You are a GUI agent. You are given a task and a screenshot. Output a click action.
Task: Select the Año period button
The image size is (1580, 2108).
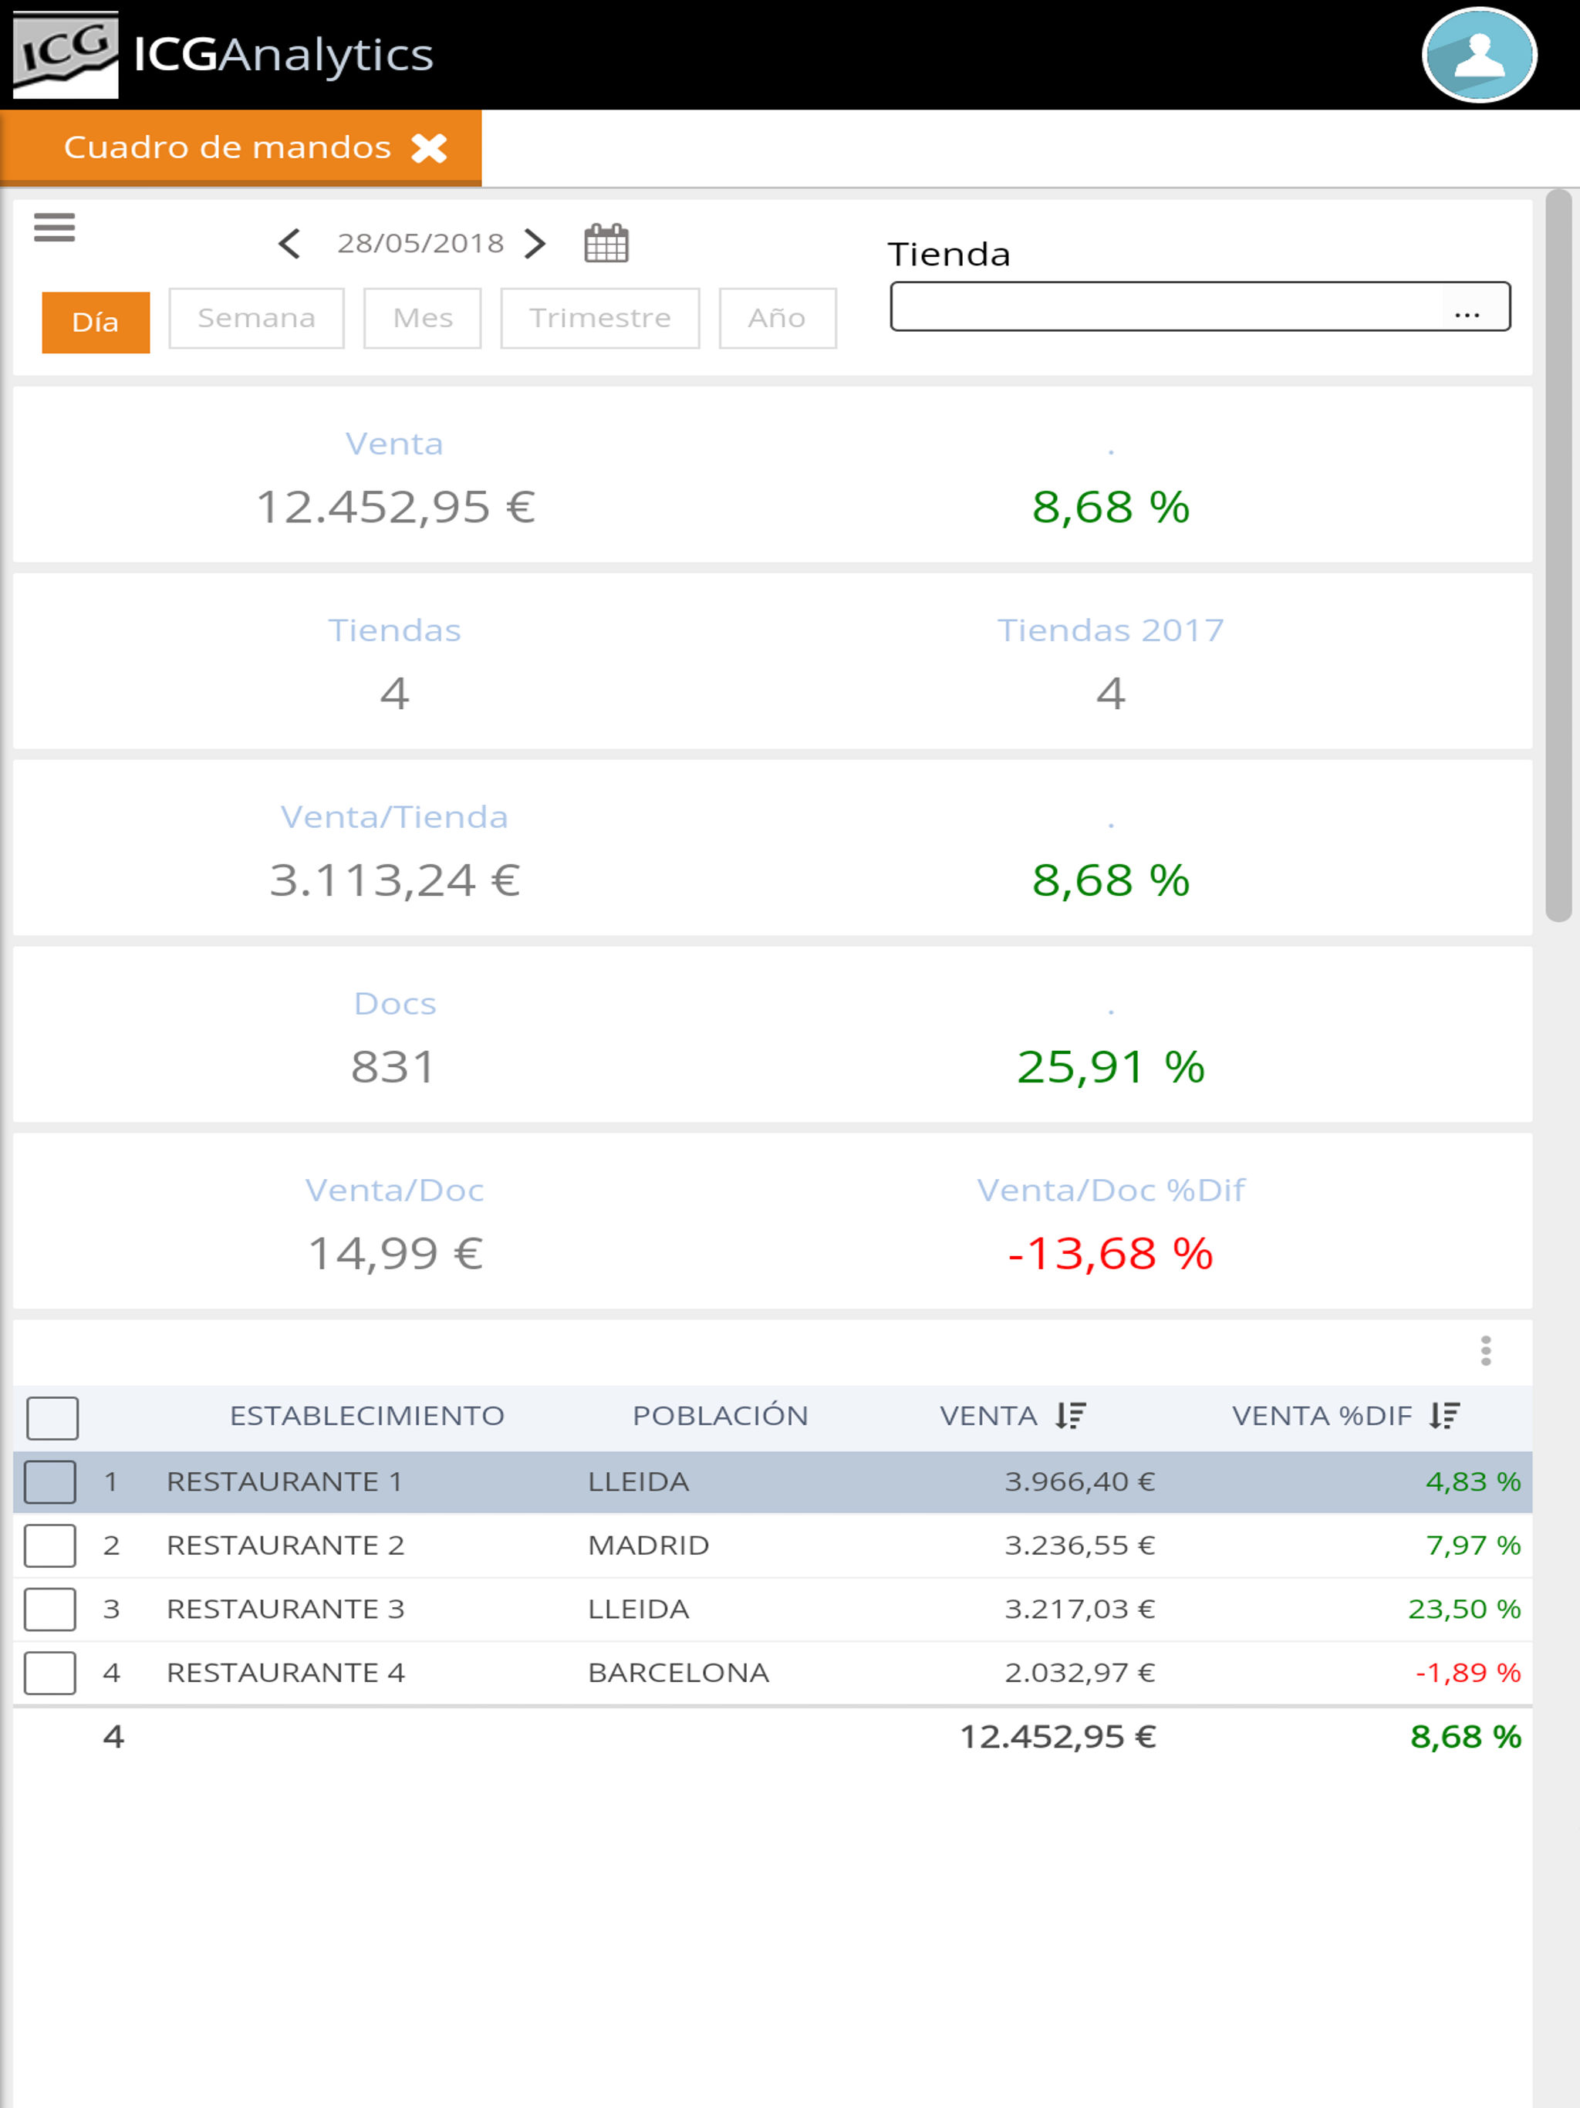click(x=778, y=319)
